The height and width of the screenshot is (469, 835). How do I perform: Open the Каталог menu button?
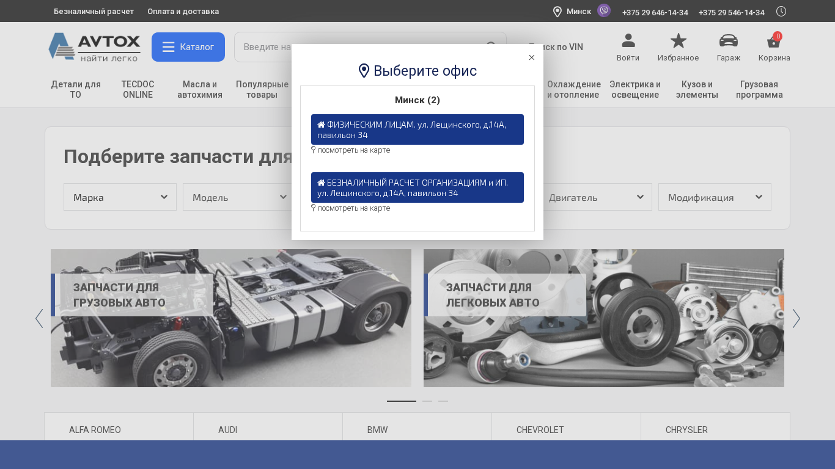(188, 47)
